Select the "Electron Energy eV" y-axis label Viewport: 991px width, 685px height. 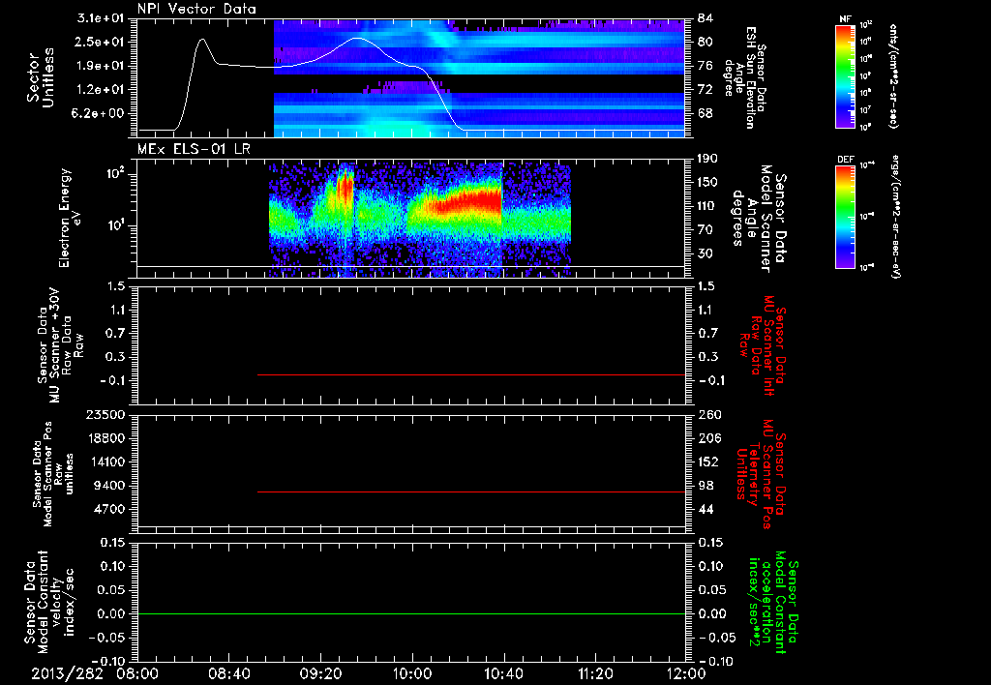point(70,218)
